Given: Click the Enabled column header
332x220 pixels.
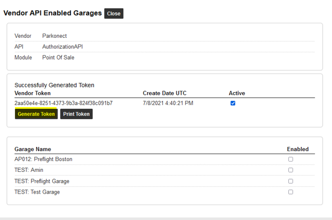Looking at the screenshot, I should [x=298, y=149].
